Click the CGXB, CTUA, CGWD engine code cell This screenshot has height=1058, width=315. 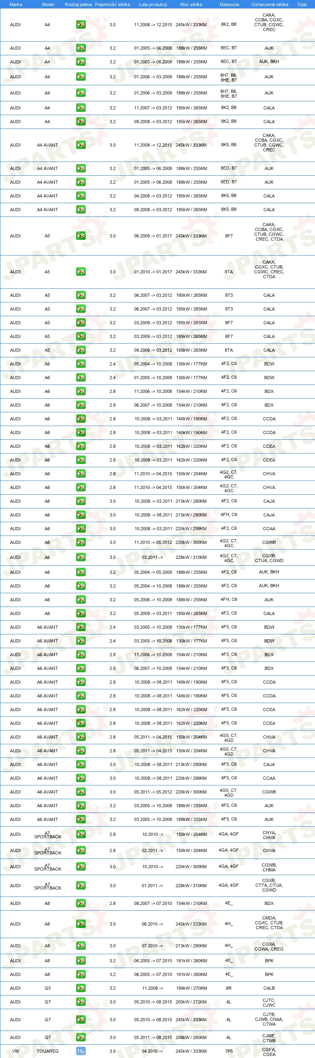point(269,558)
